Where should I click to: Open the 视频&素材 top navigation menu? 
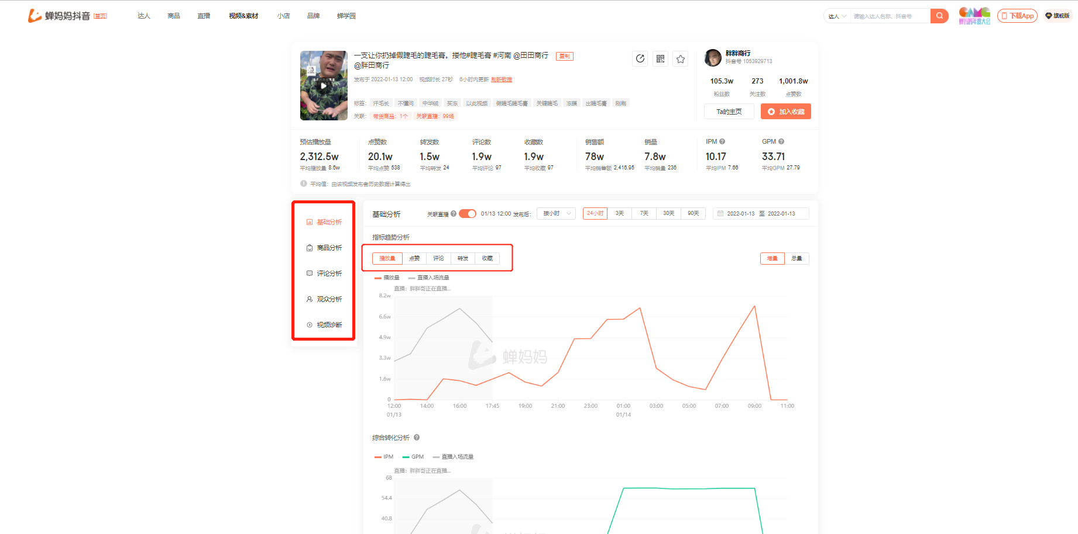tap(243, 16)
